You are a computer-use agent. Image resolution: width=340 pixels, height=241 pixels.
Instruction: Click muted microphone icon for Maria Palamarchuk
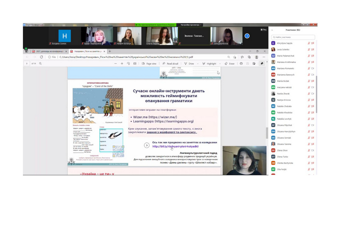(309, 56)
